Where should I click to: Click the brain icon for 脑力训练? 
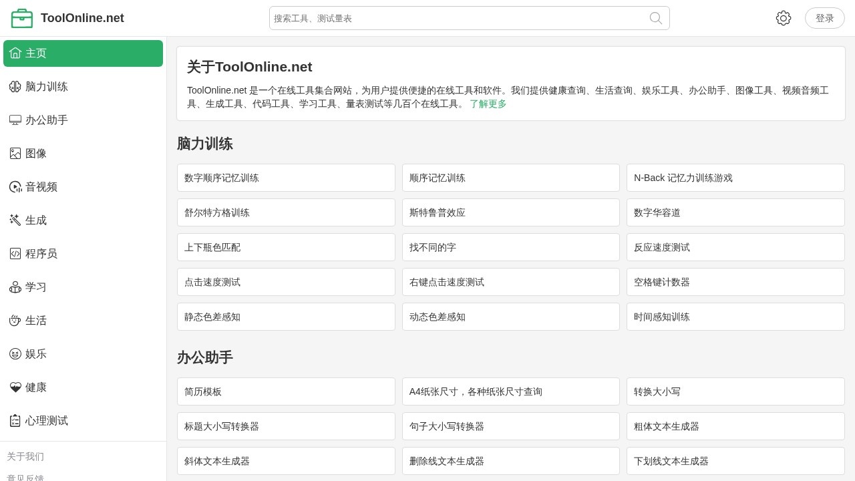pos(15,87)
